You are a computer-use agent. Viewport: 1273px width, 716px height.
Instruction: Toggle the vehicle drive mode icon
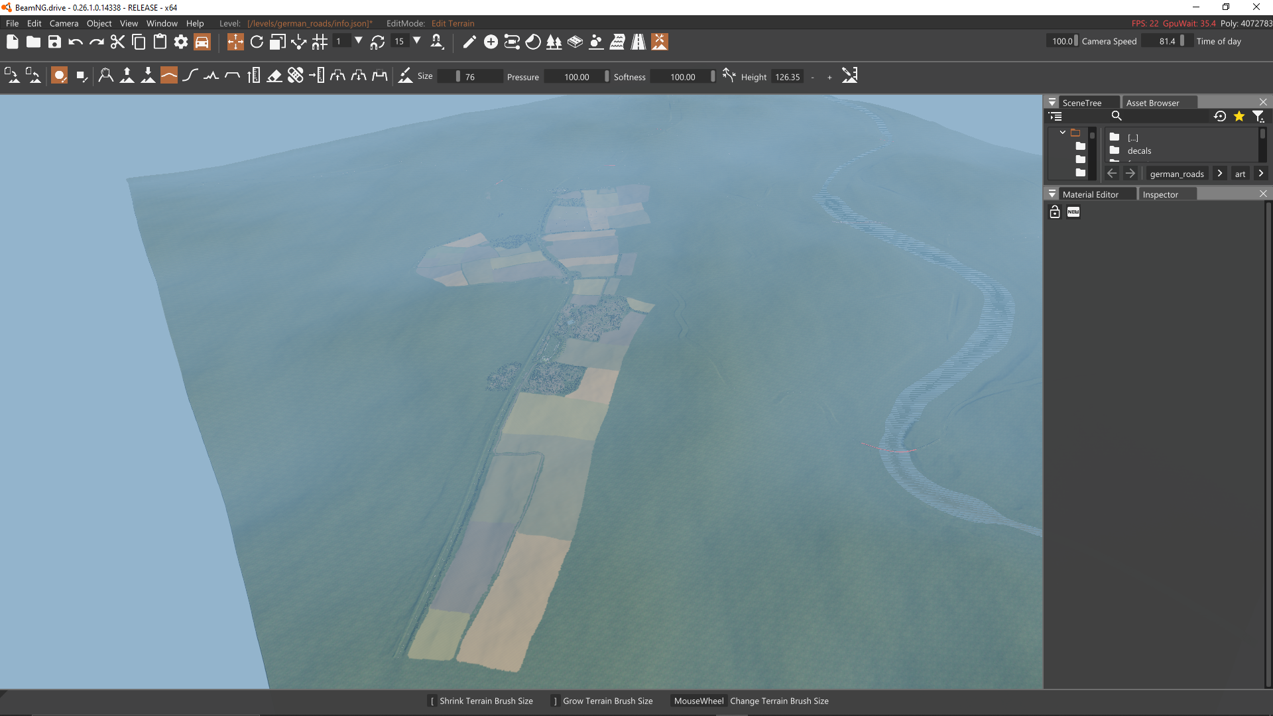(202, 42)
